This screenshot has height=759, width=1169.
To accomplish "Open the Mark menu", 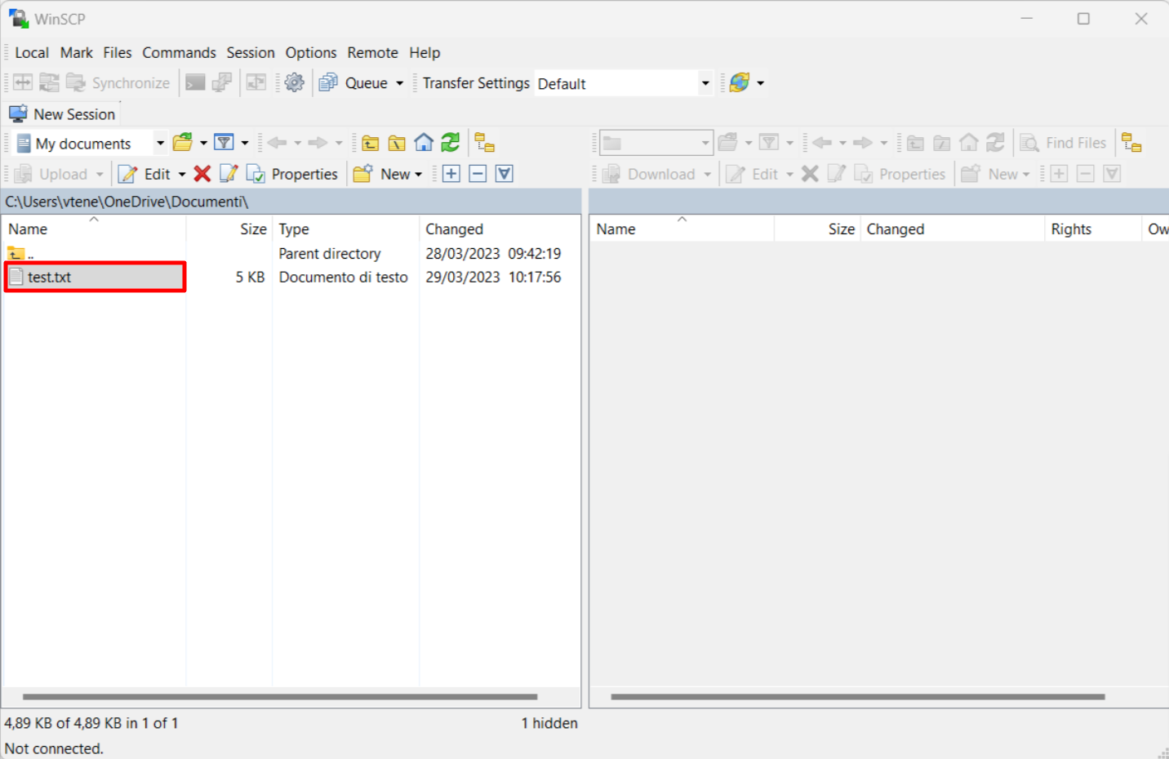I will (x=77, y=52).
